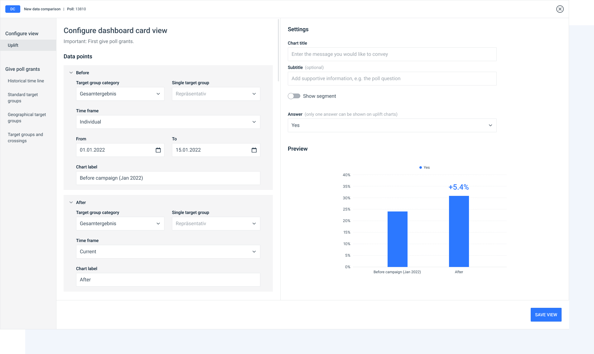This screenshot has width=594, height=354.
Task: Collapse the Before data point section
Action: (x=71, y=73)
